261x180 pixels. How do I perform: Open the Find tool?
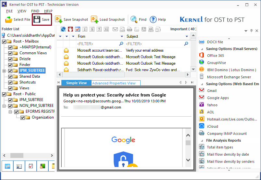(139, 19)
